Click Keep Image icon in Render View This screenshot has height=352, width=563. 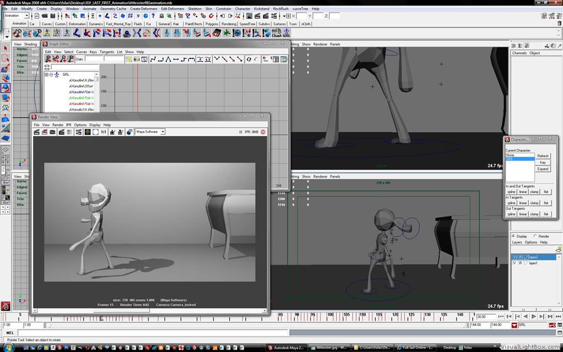(x=112, y=132)
